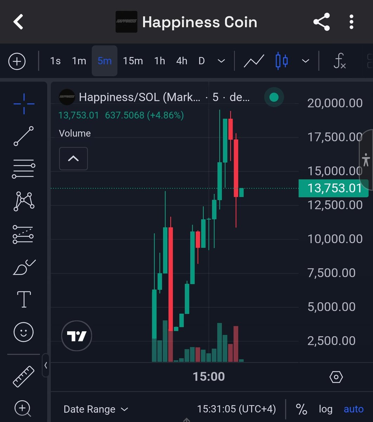Tap the 15:31:05 (UTC+4) timezone
This screenshot has height=422, width=373.
[x=236, y=409]
